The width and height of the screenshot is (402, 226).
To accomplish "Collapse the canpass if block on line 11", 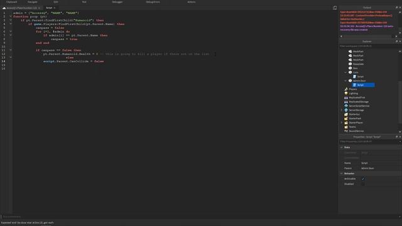I will click(x=11, y=50).
